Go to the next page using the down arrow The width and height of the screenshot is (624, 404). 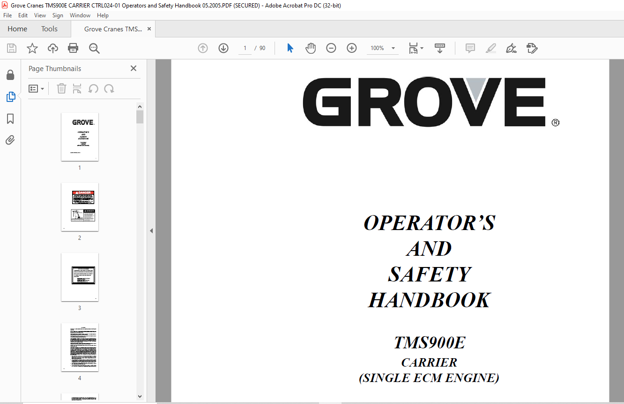(x=223, y=48)
